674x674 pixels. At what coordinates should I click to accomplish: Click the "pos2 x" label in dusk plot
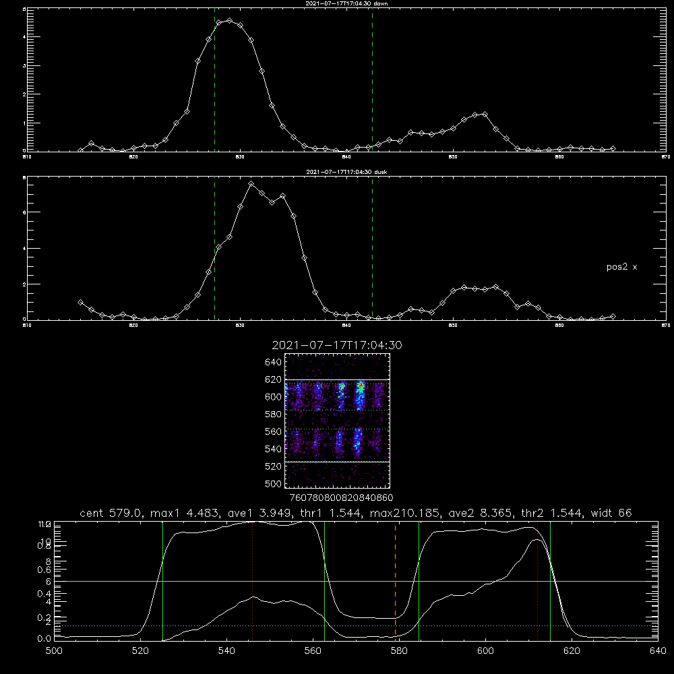pyautogui.click(x=621, y=267)
